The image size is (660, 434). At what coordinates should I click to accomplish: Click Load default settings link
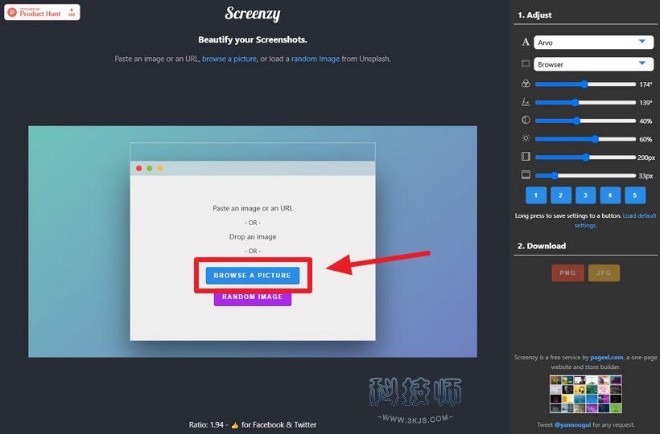coord(639,215)
